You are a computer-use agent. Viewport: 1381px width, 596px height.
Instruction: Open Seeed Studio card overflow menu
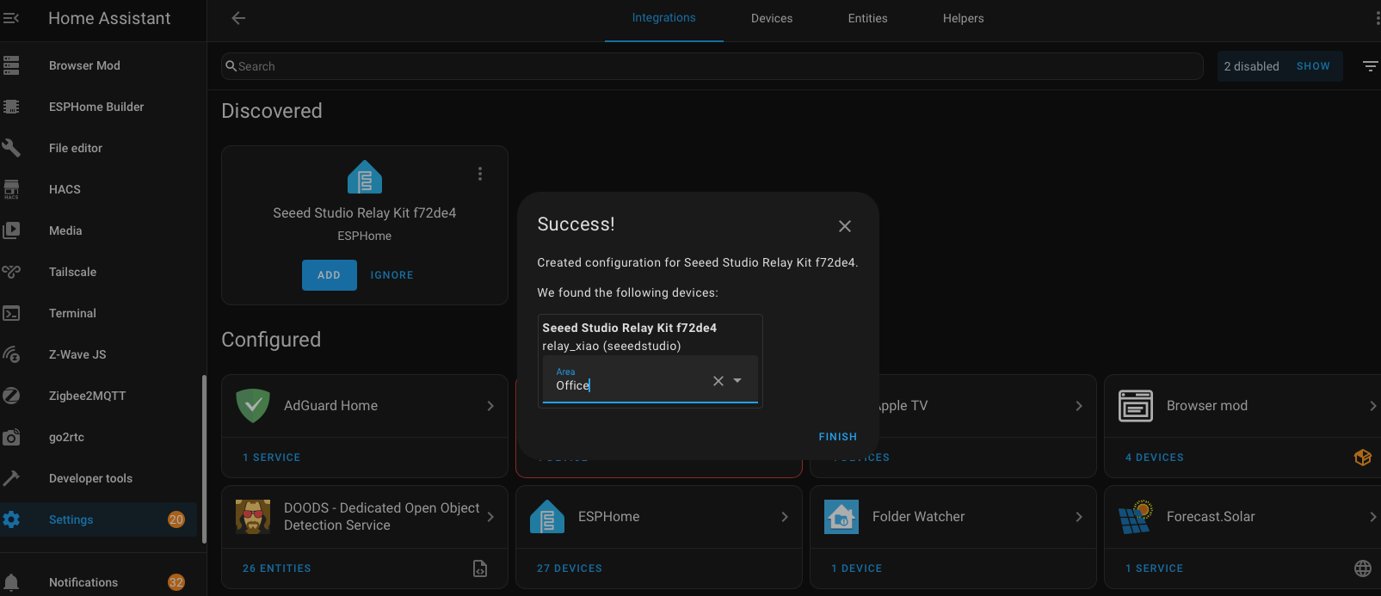point(480,174)
